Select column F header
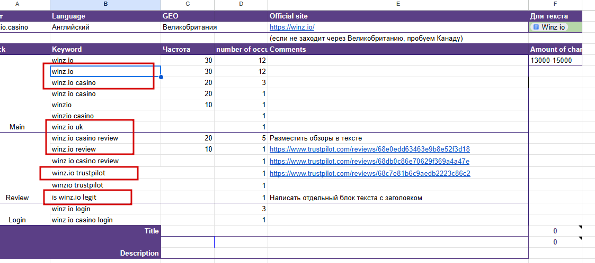This screenshot has width=595, height=263. (x=555, y=5)
